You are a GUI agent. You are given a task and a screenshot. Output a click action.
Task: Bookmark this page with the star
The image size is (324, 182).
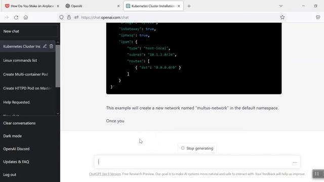(x=282, y=18)
